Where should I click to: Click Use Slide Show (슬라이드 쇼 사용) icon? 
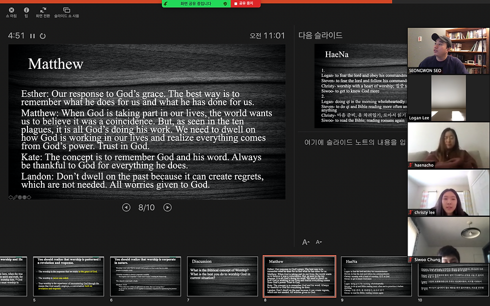point(66,10)
